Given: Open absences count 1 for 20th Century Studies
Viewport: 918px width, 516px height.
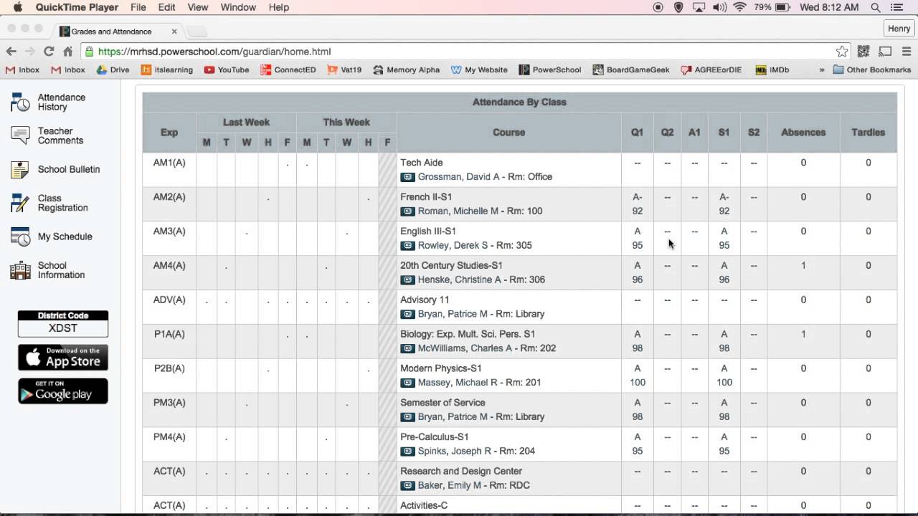Looking at the screenshot, I should [803, 266].
